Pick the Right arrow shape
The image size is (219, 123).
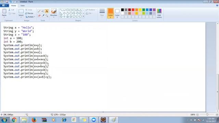click(x=74, y=13)
